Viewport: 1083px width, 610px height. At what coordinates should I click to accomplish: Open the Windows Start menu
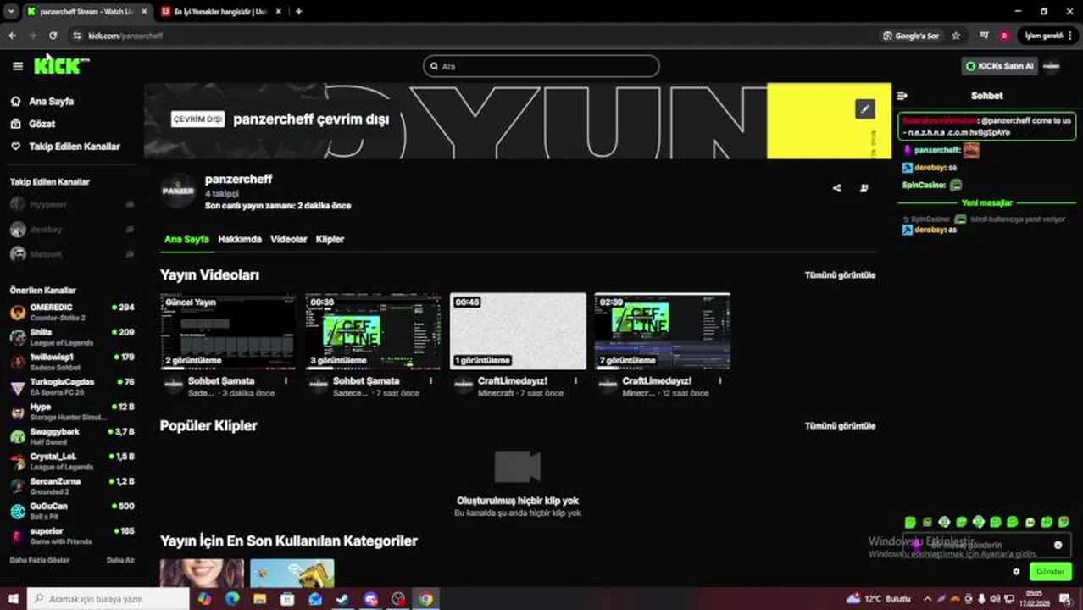[14, 599]
